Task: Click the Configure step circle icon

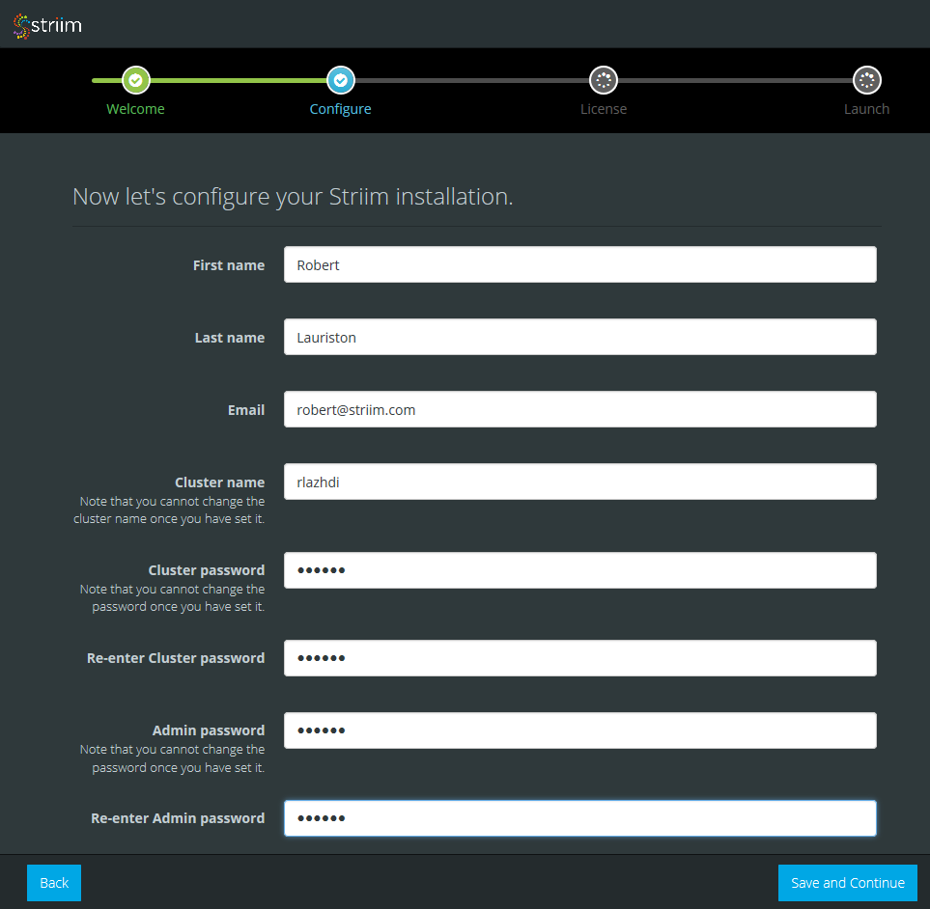Action: [341, 80]
